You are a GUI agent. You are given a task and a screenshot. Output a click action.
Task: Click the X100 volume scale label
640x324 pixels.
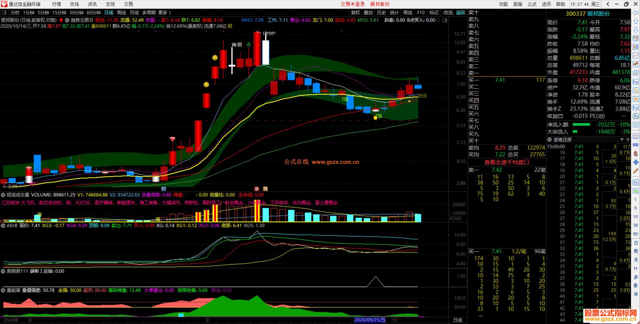[455, 219]
